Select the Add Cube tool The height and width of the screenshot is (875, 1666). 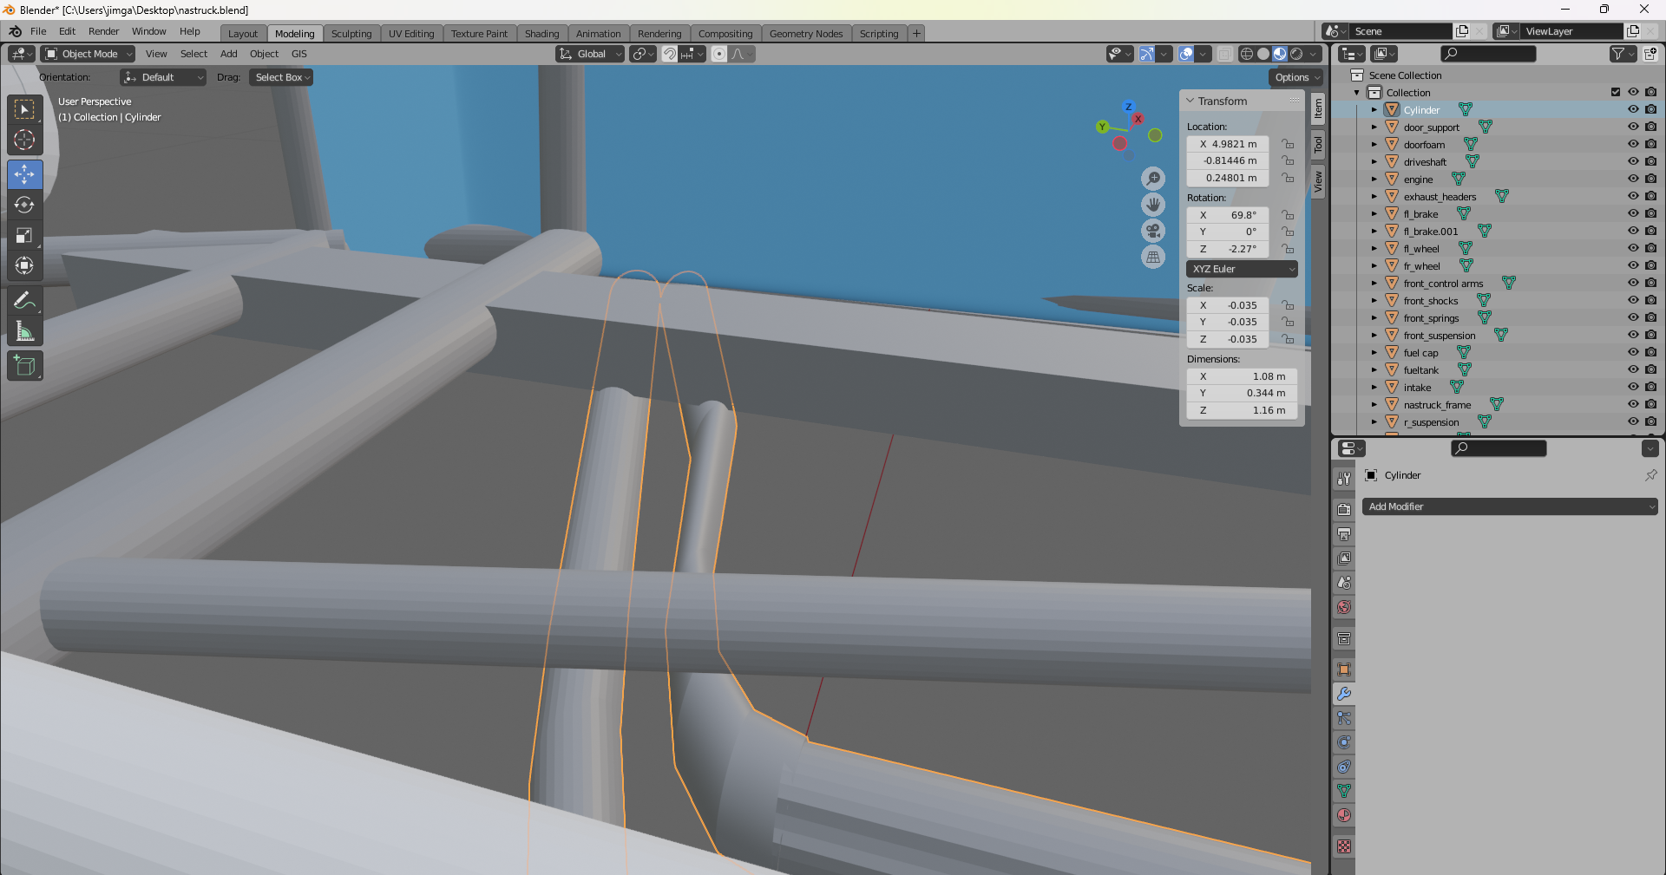(x=24, y=365)
